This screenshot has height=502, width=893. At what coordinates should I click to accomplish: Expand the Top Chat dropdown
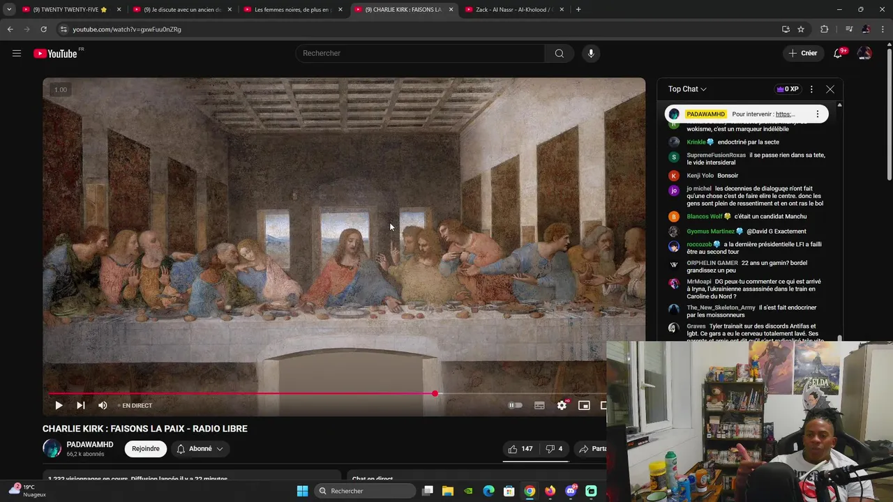[687, 89]
